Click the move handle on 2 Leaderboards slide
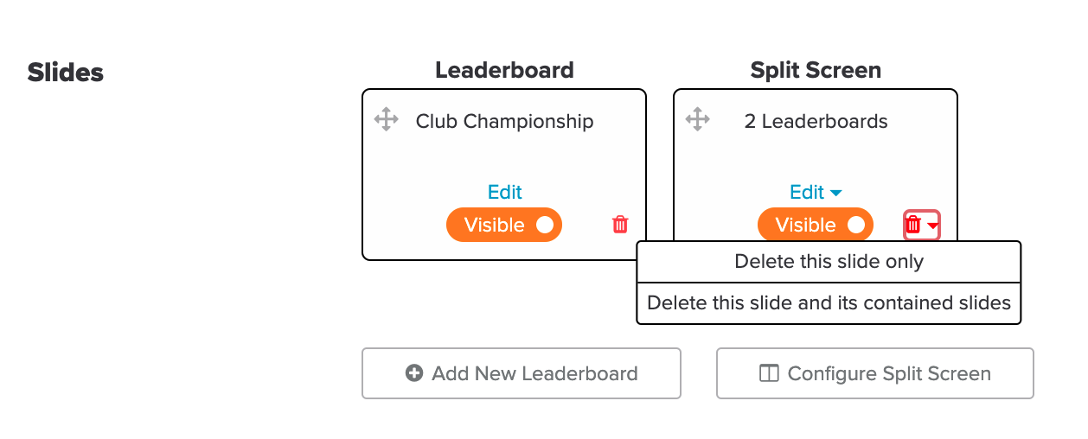This screenshot has height=439, width=1088. (697, 119)
